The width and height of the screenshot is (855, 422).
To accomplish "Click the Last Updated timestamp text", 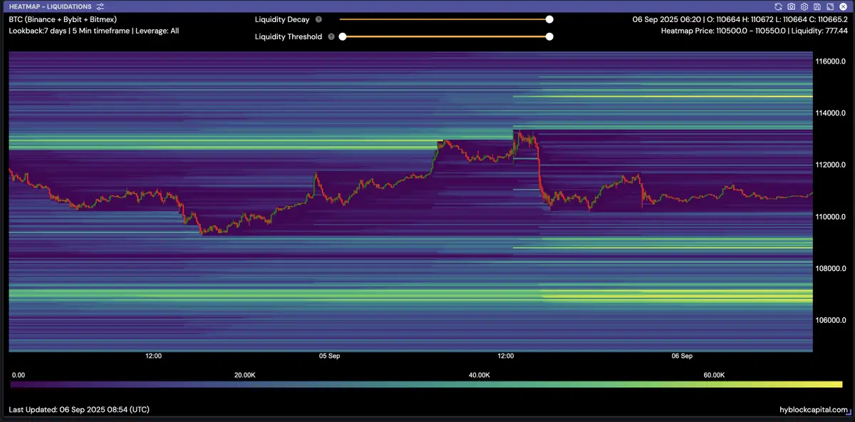I will pyautogui.click(x=79, y=410).
